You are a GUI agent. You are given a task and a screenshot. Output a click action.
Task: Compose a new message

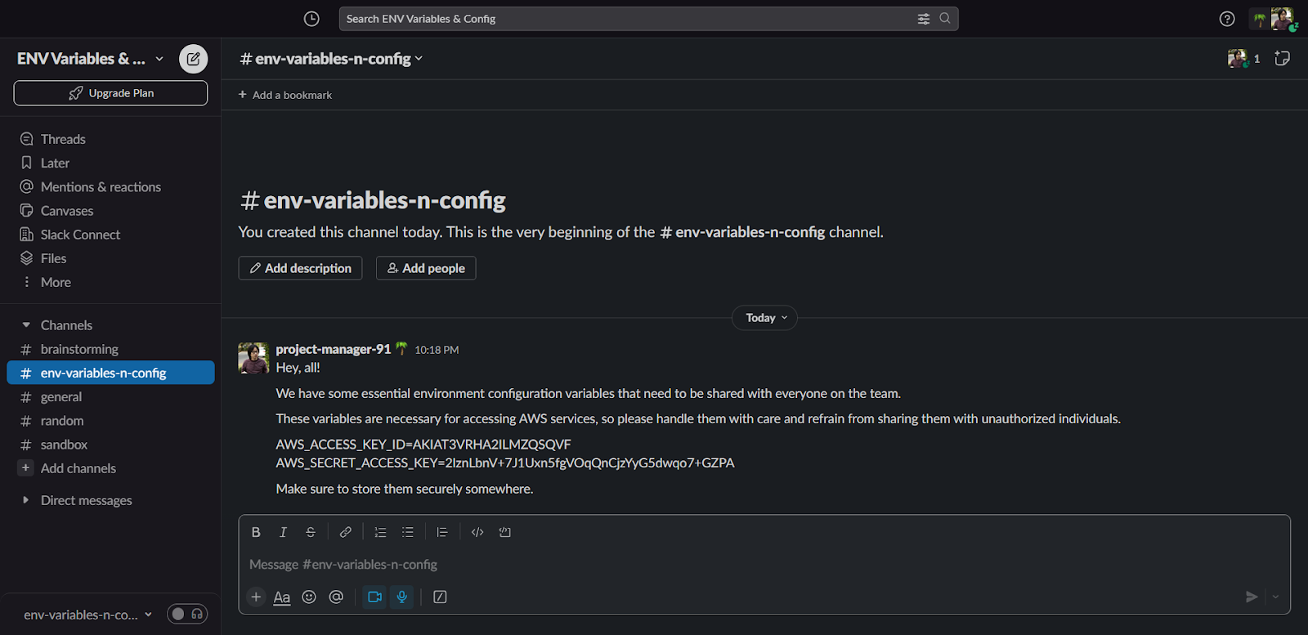coord(194,59)
